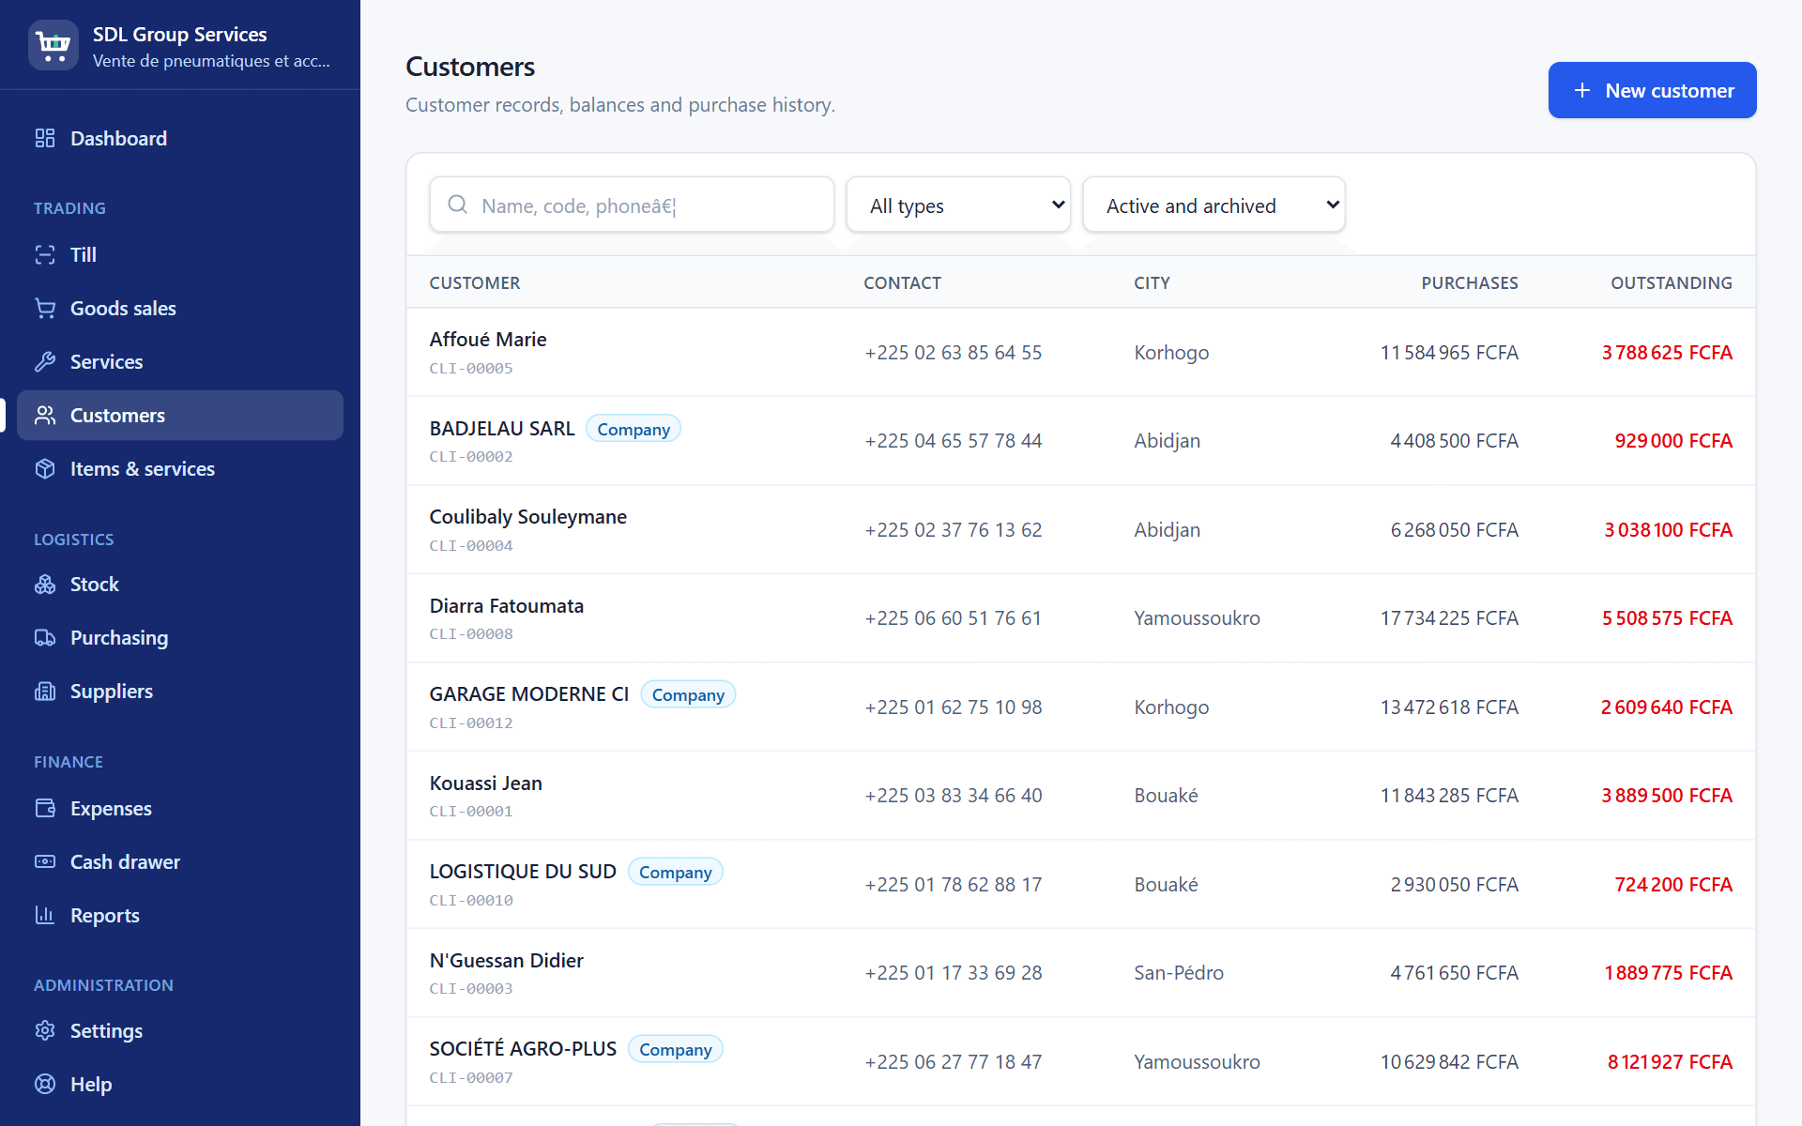The height and width of the screenshot is (1126, 1802).
Task: Click the Services wrench icon
Action: click(45, 362)
